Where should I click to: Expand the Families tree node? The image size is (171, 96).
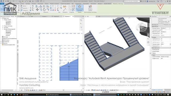[1, 42]
